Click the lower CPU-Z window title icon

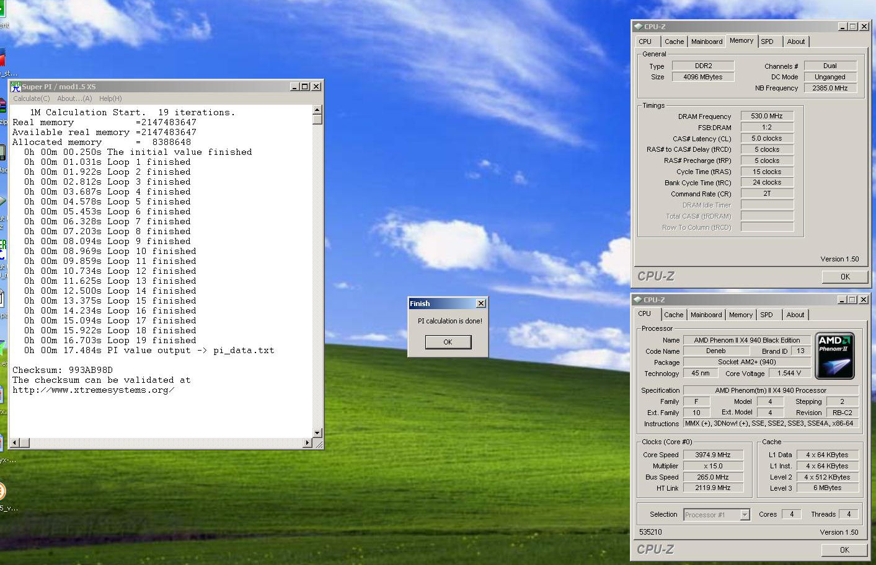pos(637,300)
